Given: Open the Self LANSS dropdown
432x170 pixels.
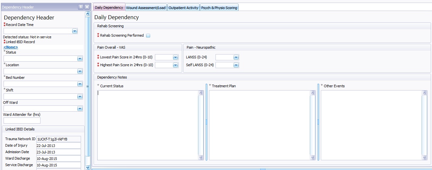Looking at the screenshot, I should tap(236, 65).
